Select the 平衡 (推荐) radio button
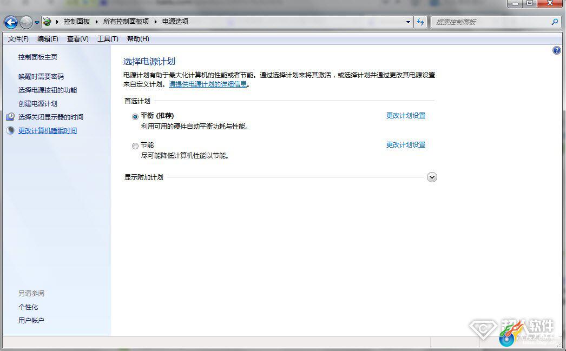 (x=135, y=116)
